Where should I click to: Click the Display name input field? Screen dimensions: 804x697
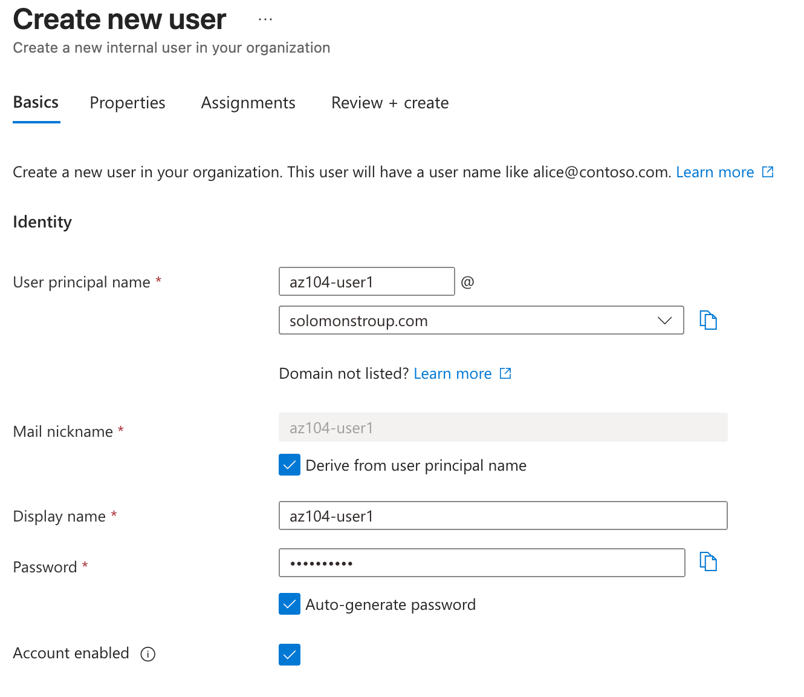(x=502, y=515)
